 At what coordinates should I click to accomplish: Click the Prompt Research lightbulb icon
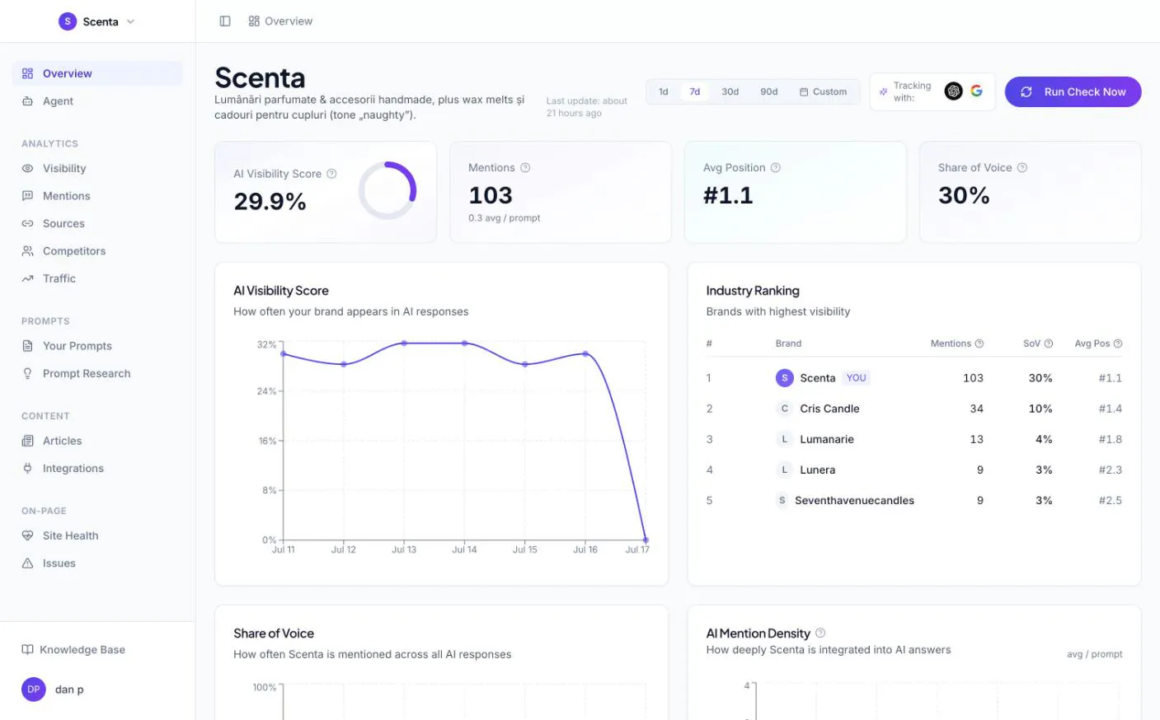coord(27,373)
